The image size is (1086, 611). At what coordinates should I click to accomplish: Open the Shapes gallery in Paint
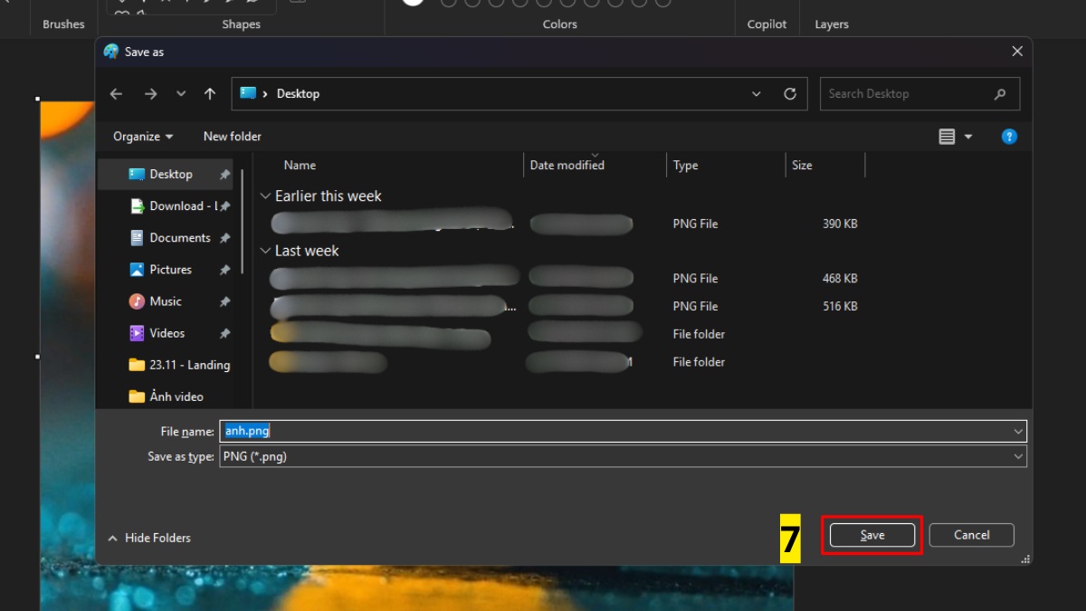240,24
